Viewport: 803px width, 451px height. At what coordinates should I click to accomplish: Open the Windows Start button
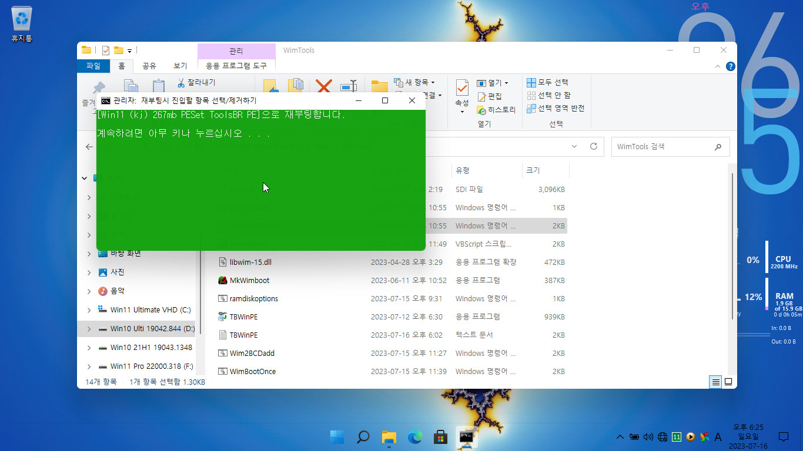pyautogui.click(x=337, y=437)
